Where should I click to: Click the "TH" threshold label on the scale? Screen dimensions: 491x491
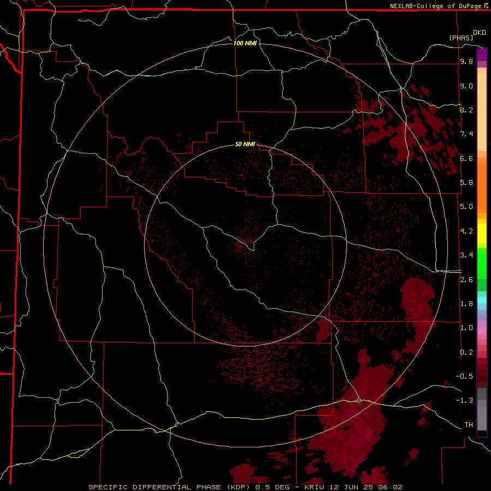coord(469,425)
